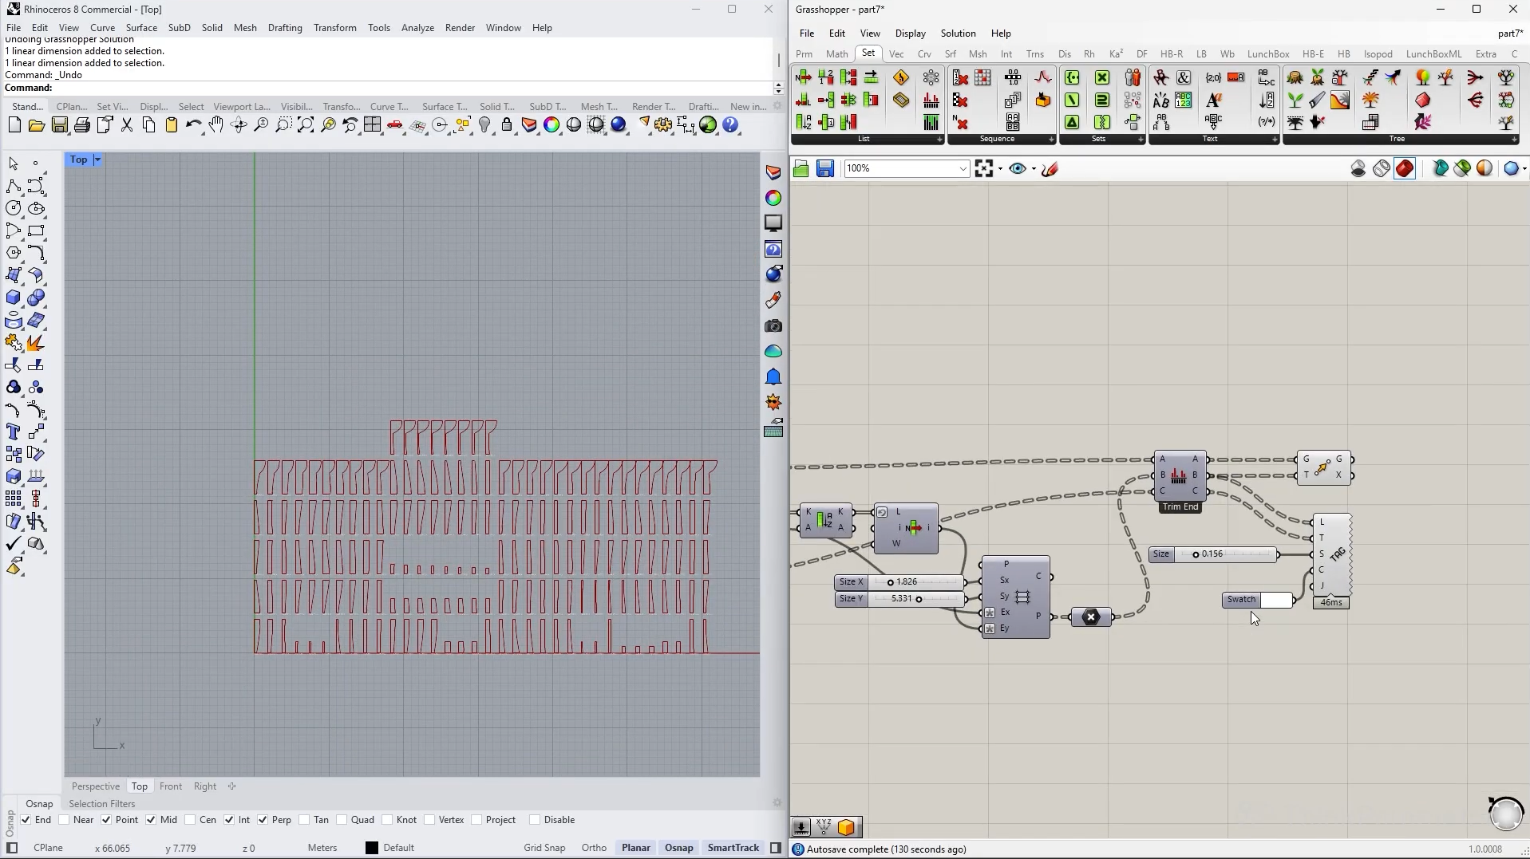The height and width of the screenshot is (859, 1530).
Task: Click the Zoom Extents canvas icon
Action: [984, 169]
